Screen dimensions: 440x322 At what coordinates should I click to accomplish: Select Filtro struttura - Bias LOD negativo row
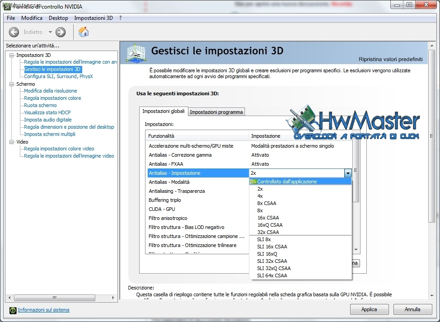[x=198, y=227]
